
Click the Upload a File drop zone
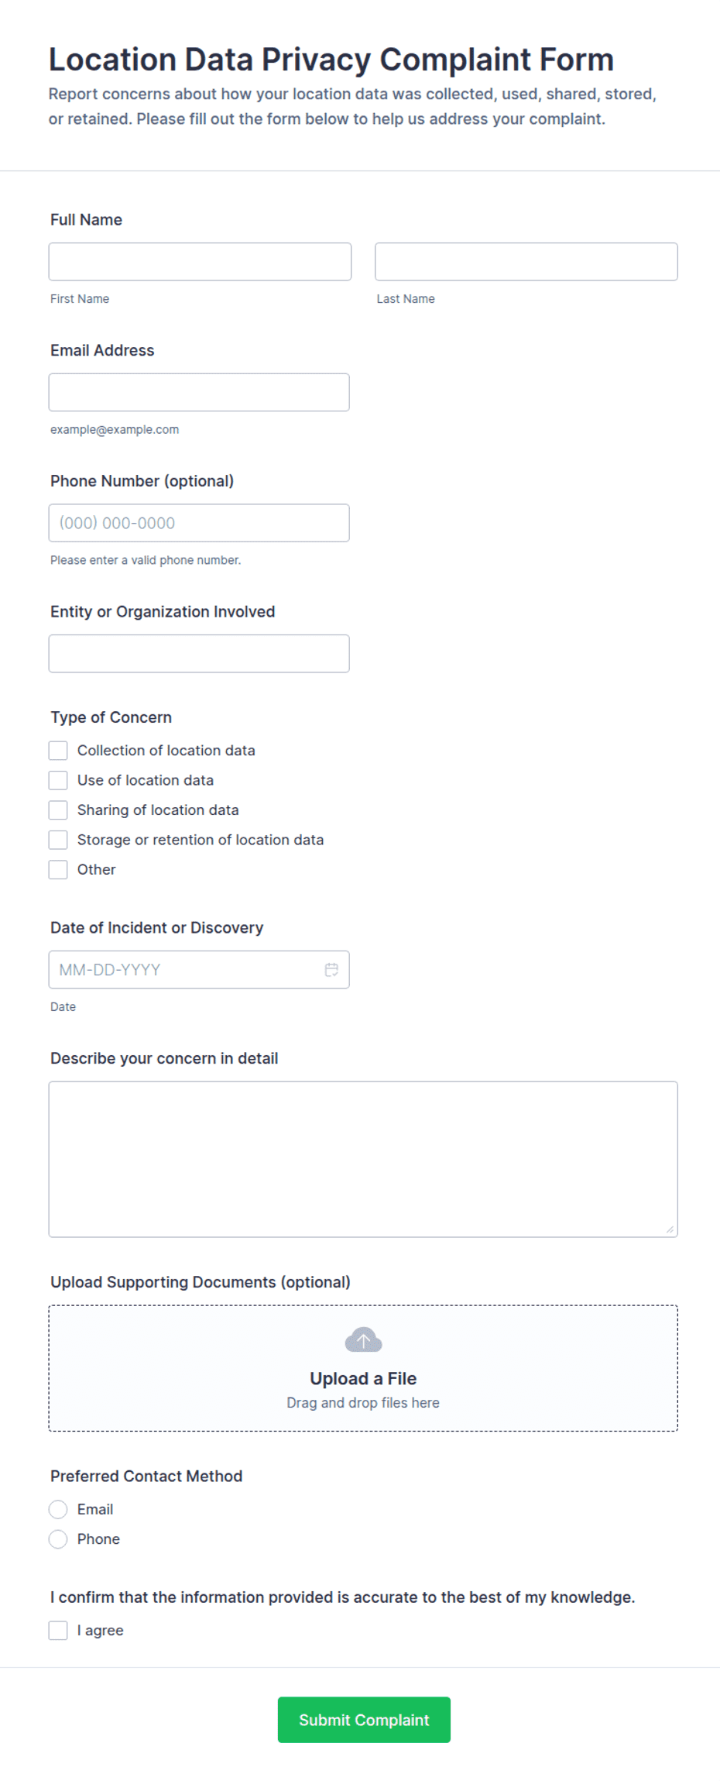click(363, 1368)
